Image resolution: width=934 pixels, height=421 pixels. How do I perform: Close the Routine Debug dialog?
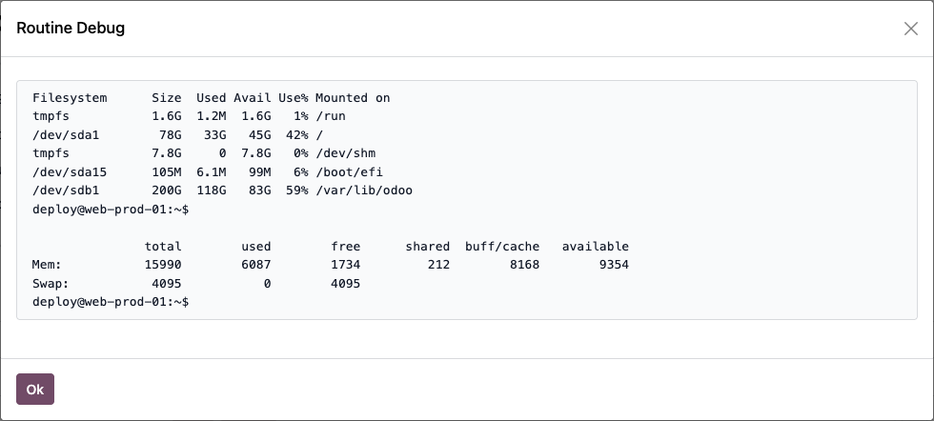(x=910, y=29)
